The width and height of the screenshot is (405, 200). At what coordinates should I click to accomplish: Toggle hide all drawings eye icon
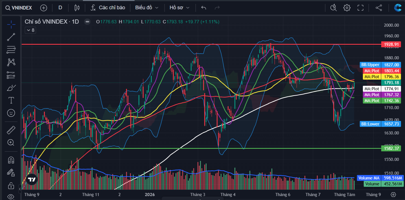[11, 196]
